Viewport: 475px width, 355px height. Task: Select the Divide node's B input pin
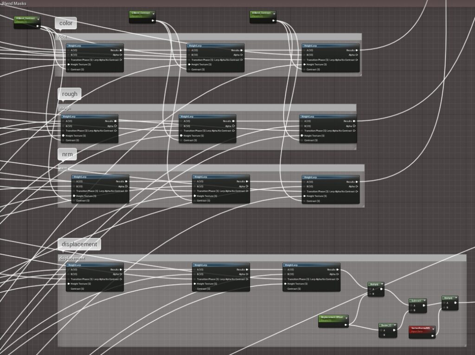point(381,335)
